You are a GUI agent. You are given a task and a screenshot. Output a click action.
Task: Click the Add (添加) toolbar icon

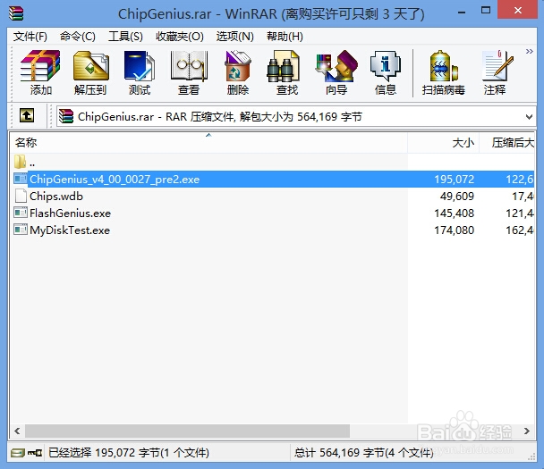[40, 72]
